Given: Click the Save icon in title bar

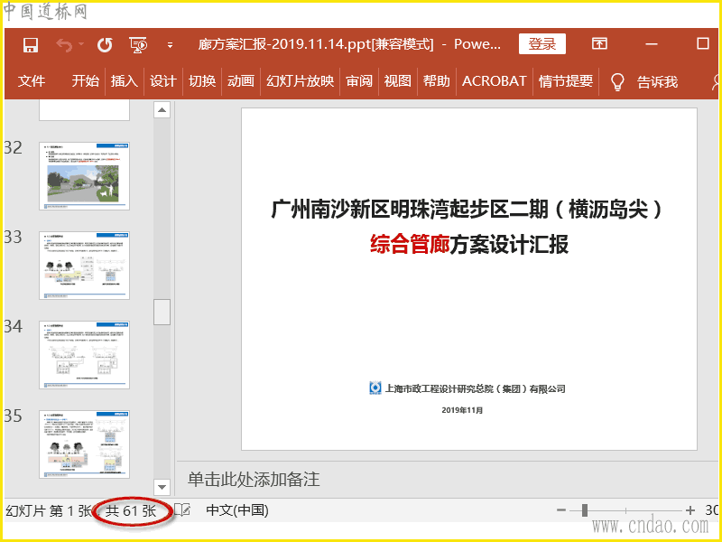Looking at the screenshot, I should click(31, 44).
